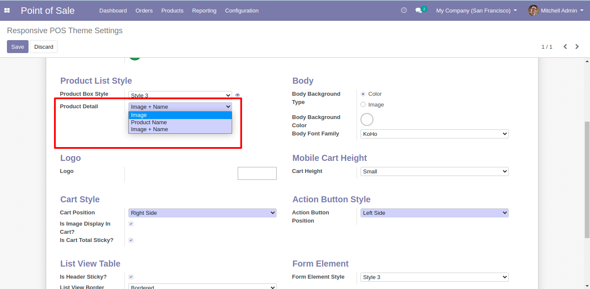
Task: Open the apps grid menu icon
Action: tap(7, 10)
